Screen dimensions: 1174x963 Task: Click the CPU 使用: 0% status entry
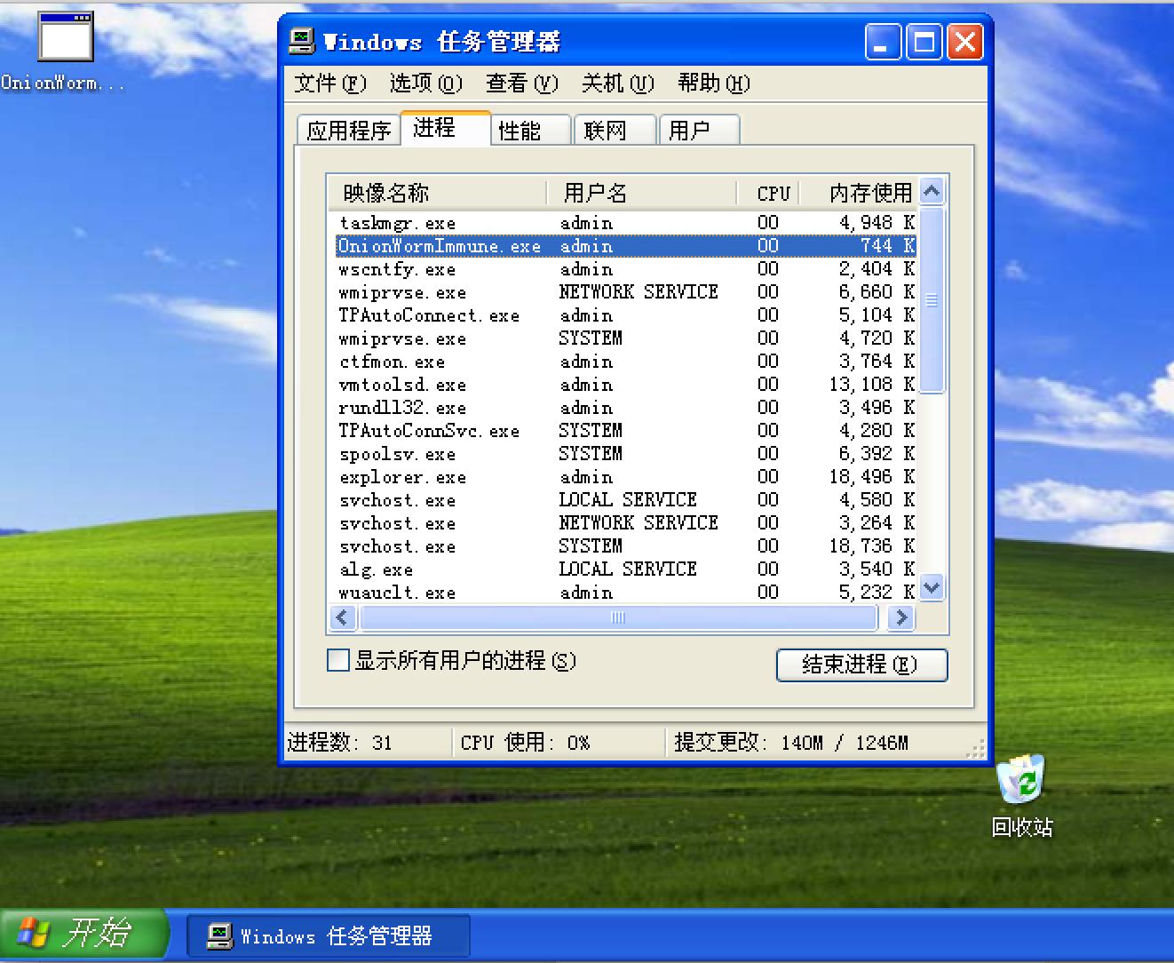click(x=525, y=743)
